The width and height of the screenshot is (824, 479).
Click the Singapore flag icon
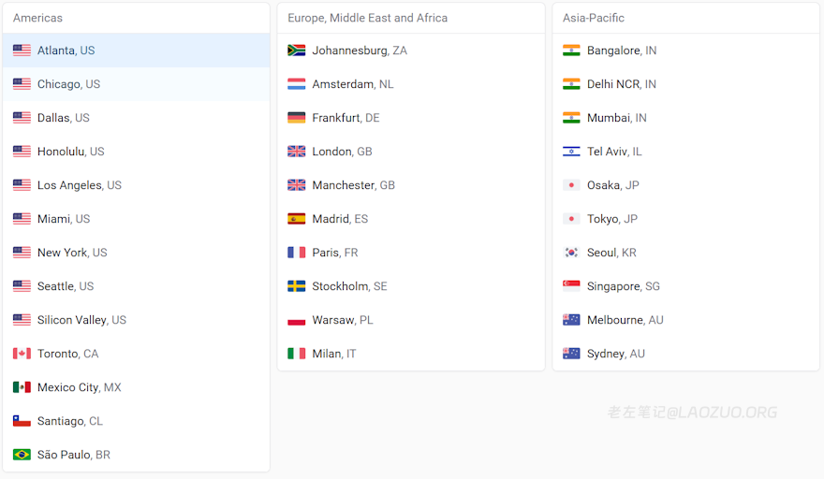point(571,286)
